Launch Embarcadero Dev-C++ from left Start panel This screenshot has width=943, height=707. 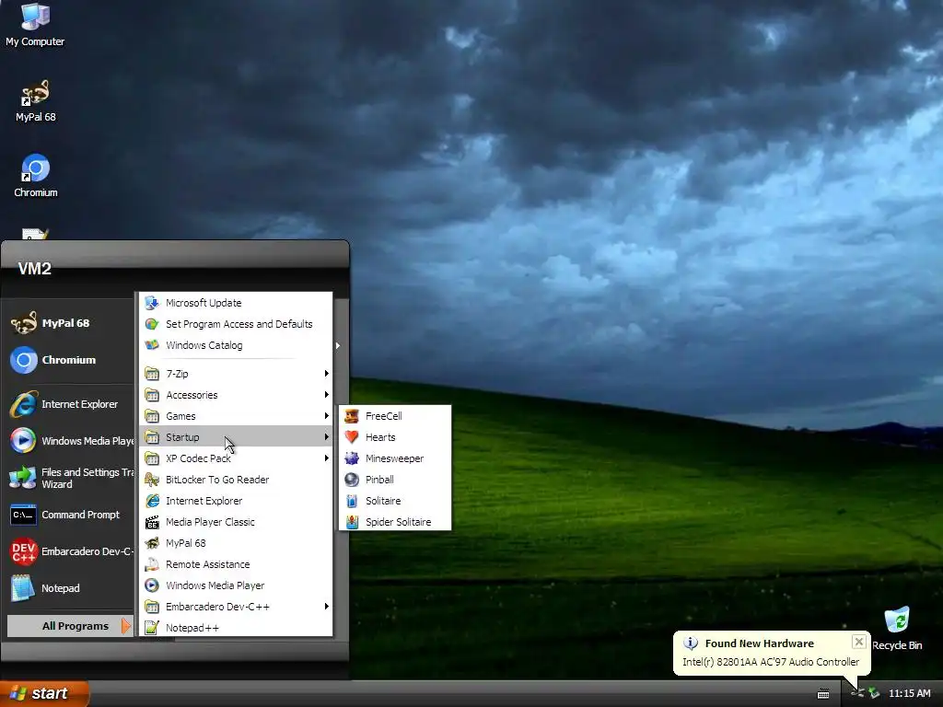click(70, 552)
